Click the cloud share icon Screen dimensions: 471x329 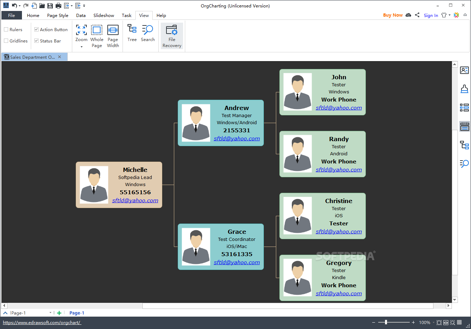(x=408, y=15)
